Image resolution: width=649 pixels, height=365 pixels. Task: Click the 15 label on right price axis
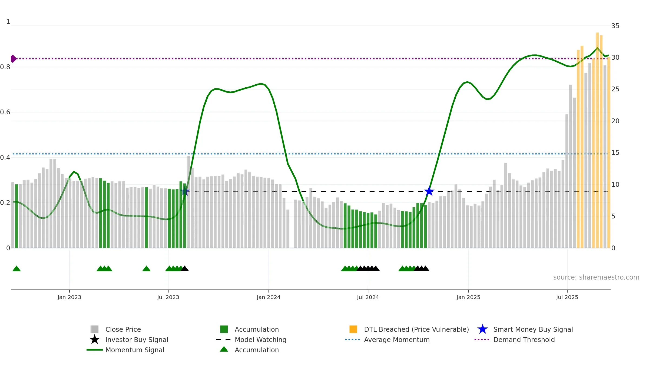pos(615,153)
